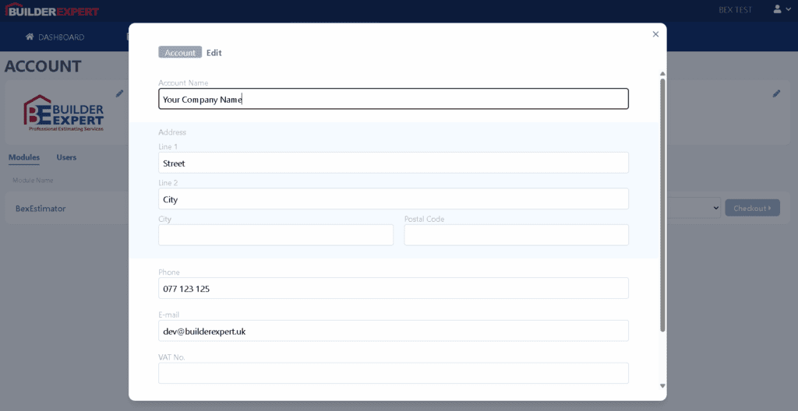Click the Builder Expert logo in account card
Screen dimensions: 798x411
tap(64, 114)
